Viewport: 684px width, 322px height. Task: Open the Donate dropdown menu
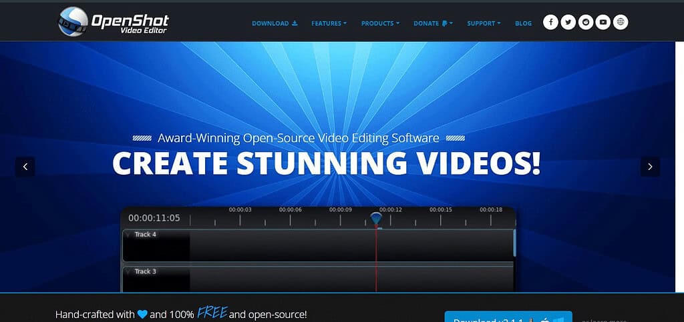433,23
